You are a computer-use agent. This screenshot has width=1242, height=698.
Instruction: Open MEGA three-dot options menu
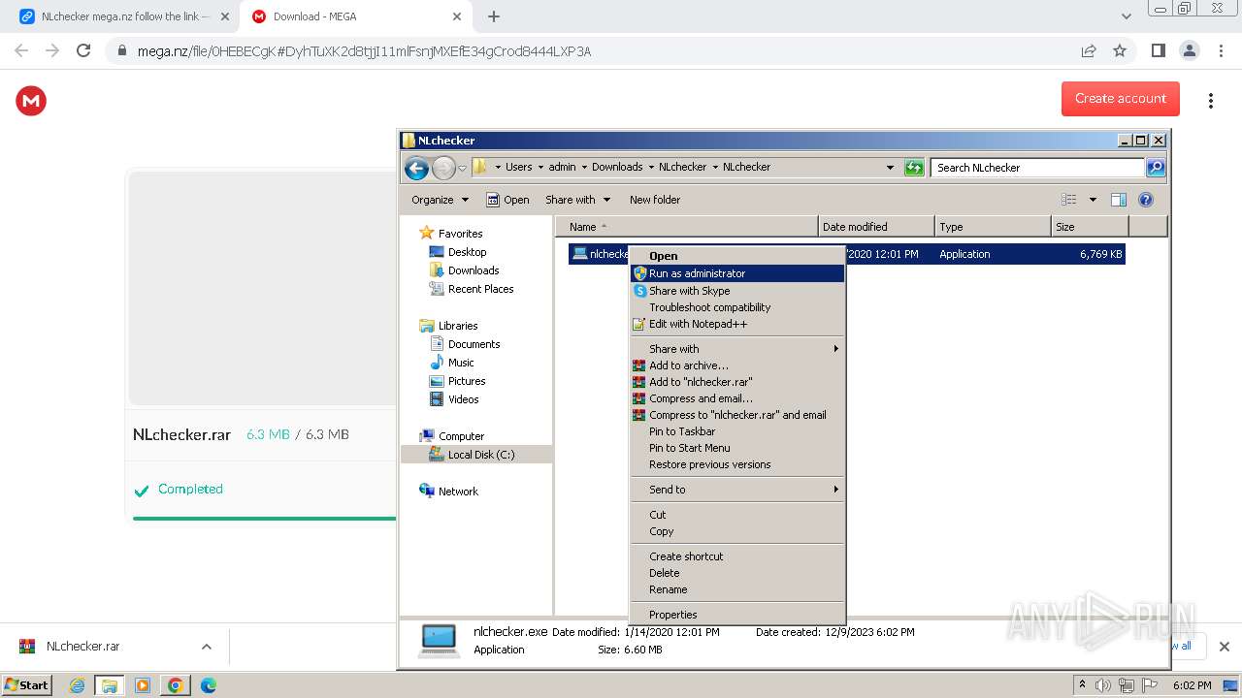1211,101
